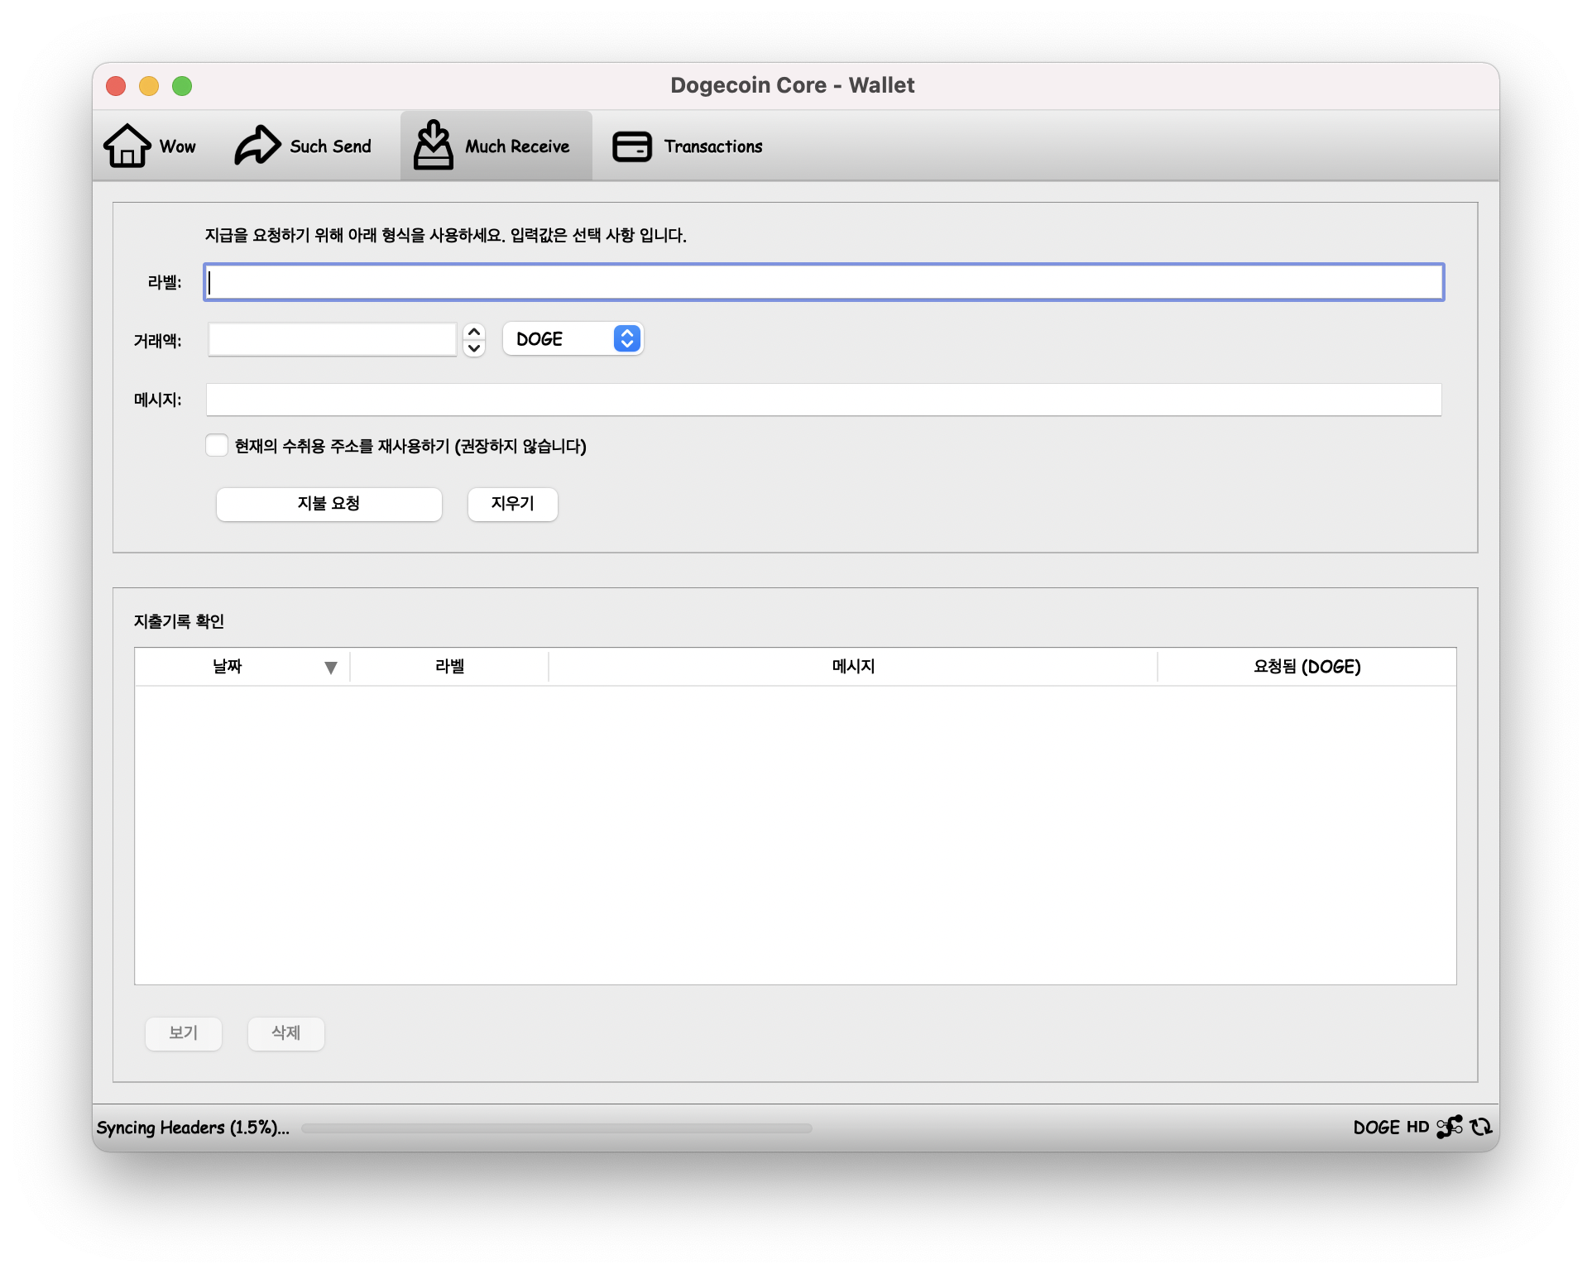Sort by 날짜 column sort arrow
This screenshot has height=1274, width=1592.
(x=331, y=668)
